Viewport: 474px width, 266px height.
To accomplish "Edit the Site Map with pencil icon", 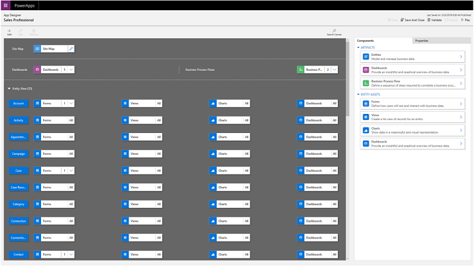I will [71, 48].
